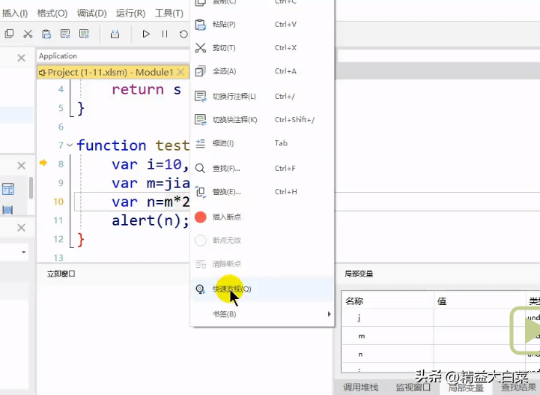Image resolution: width=540 pixels, height=395 pixels.
Task: Click the indent icon beside 缩进(I)
Action: point(201,143)
